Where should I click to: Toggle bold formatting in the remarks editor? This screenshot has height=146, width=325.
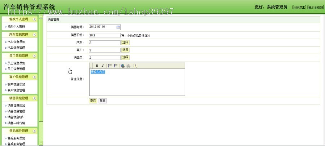97,66
